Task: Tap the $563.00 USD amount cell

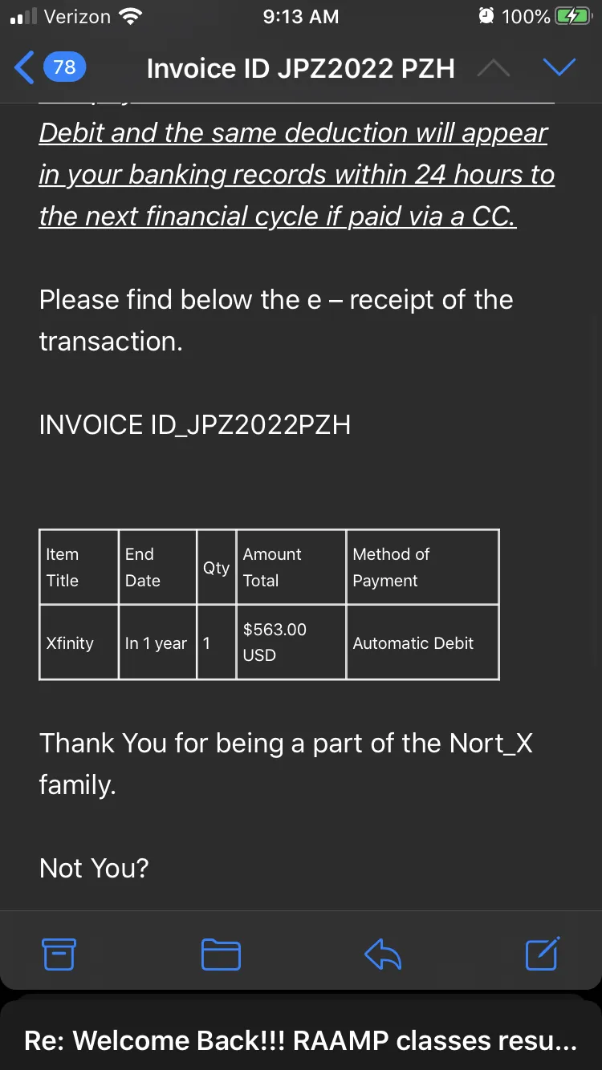Action: pyautogui.click(x=291, y=642)
